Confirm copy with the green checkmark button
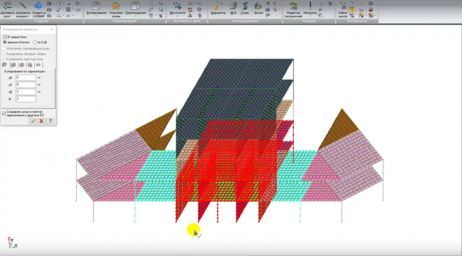 tap(33, 121)
